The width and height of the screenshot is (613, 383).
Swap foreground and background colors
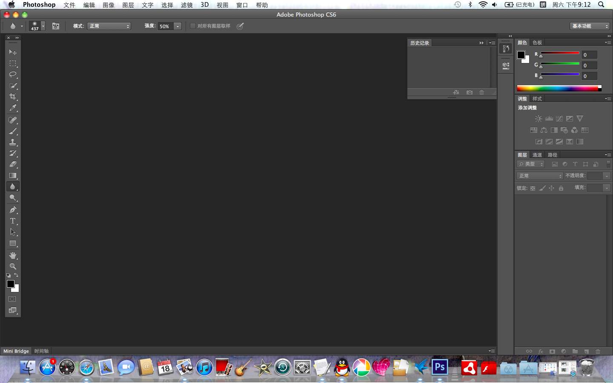click(17, 275)
